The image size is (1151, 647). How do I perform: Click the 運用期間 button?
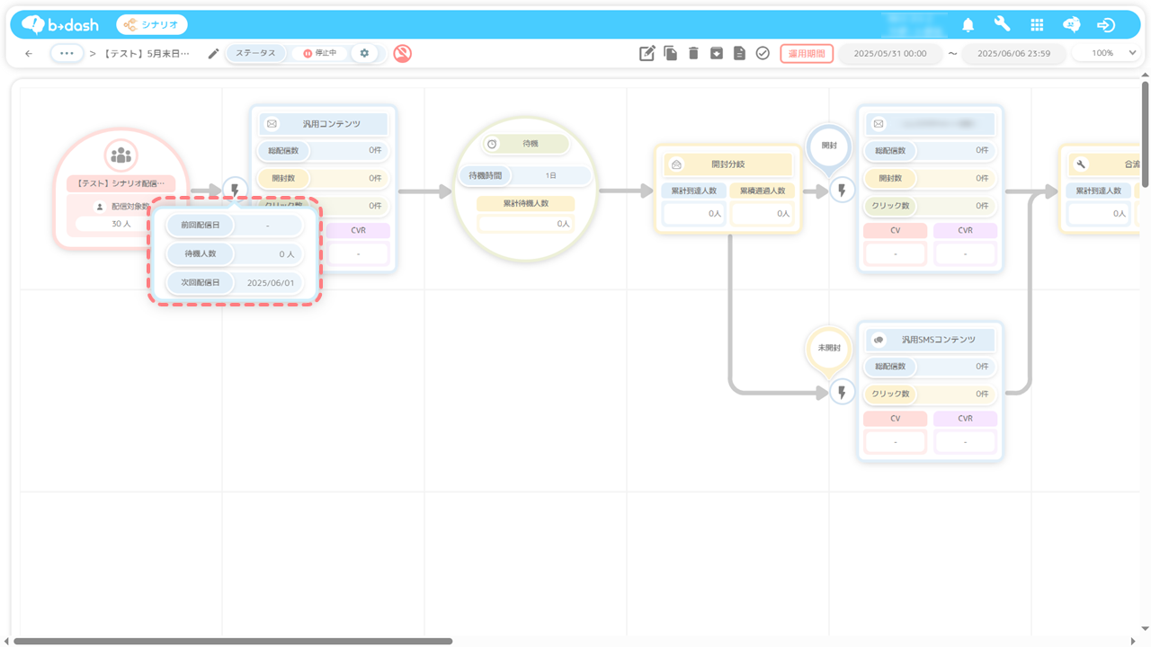[807, 54]
